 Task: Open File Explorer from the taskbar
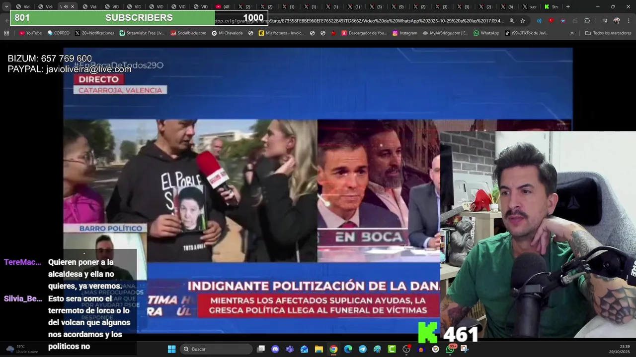point(319,349)
